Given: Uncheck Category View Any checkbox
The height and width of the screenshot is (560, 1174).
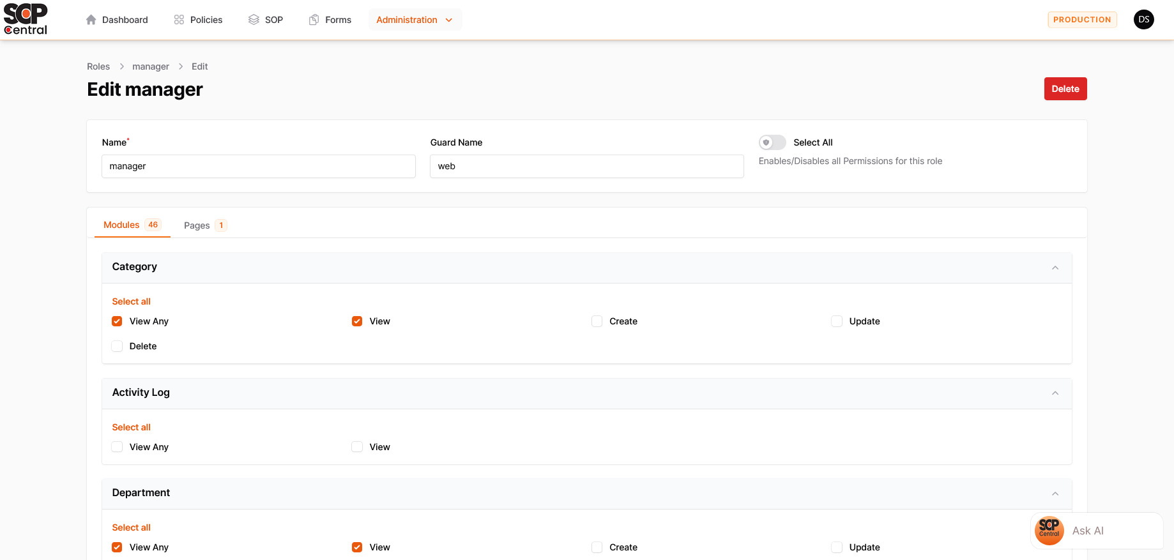Looking at the screenshot, I should (117, 321).
